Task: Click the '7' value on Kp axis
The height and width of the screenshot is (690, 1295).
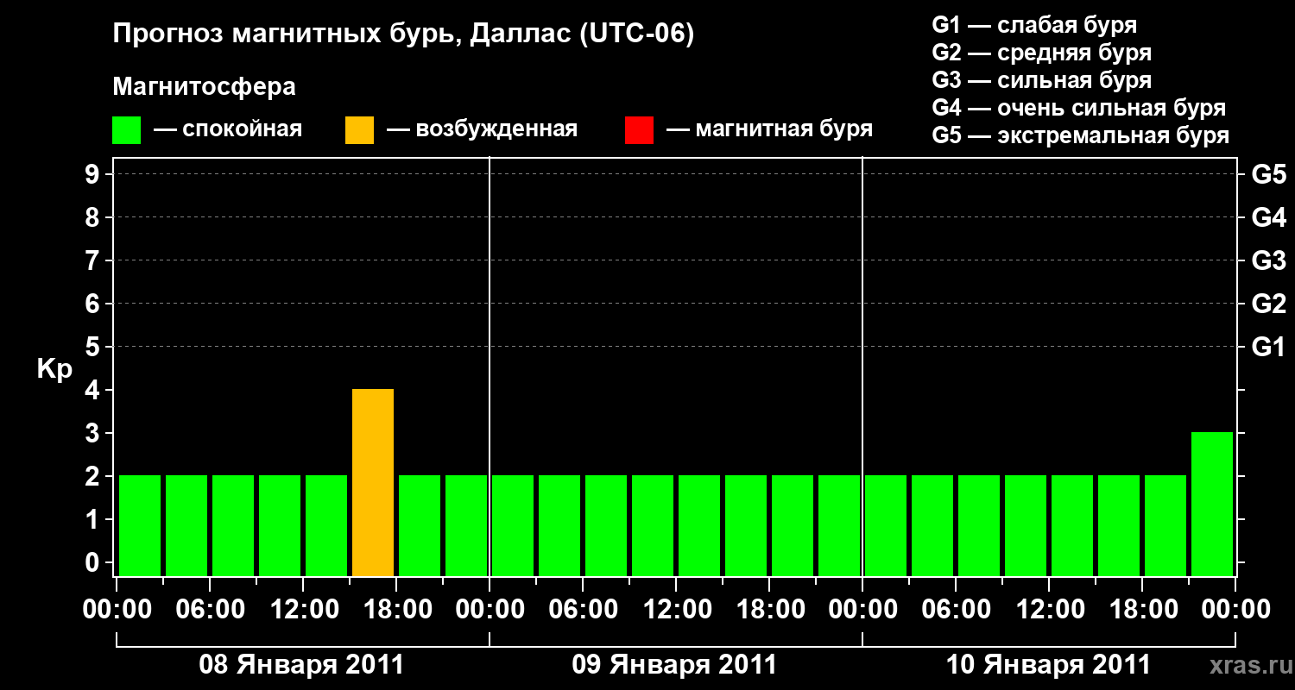Action: click(x=94, y=261)
